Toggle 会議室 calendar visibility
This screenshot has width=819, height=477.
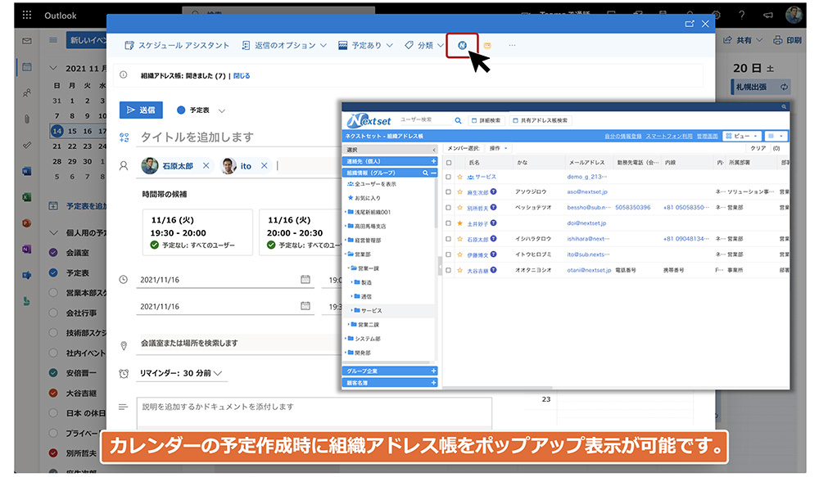coord(53,253)
